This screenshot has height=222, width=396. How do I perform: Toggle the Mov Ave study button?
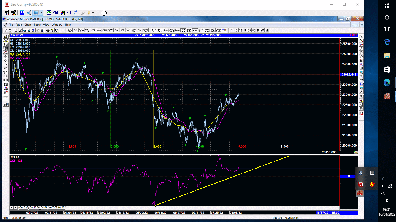(184, 30)
